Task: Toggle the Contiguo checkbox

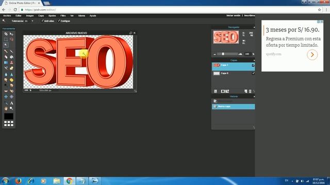Action: [x=59, y=21]
